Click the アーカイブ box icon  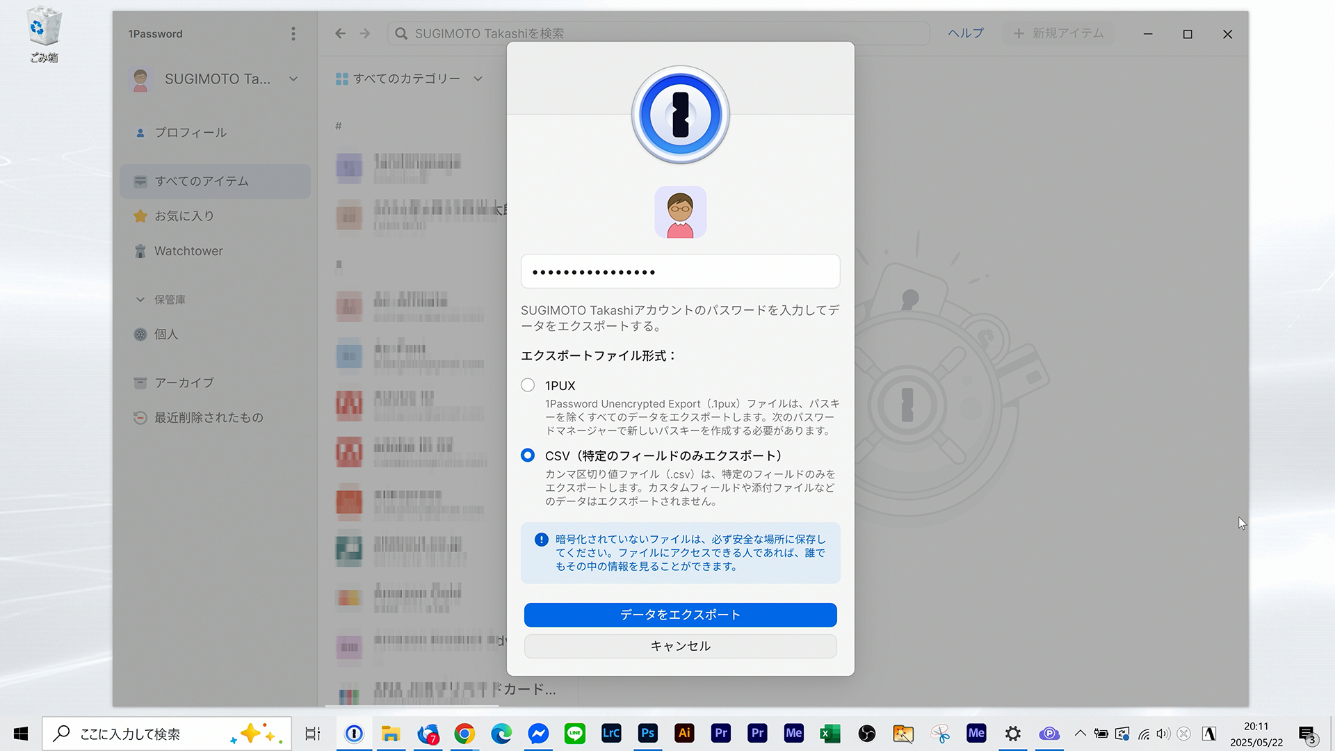(x=140, y=383)
